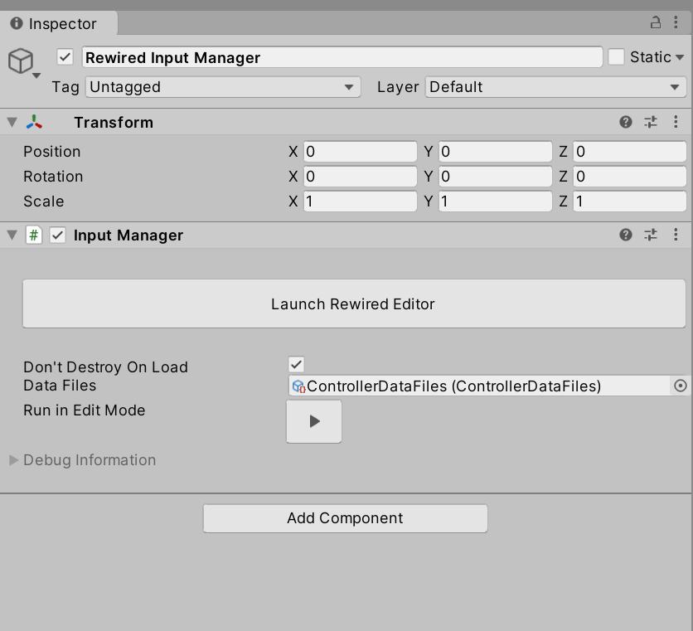Click the Data Files label
This screenshot has height=631, width=693.
[x=60, y=386]
